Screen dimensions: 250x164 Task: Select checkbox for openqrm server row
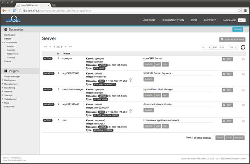pyautogui.click(x=243, y=59)
